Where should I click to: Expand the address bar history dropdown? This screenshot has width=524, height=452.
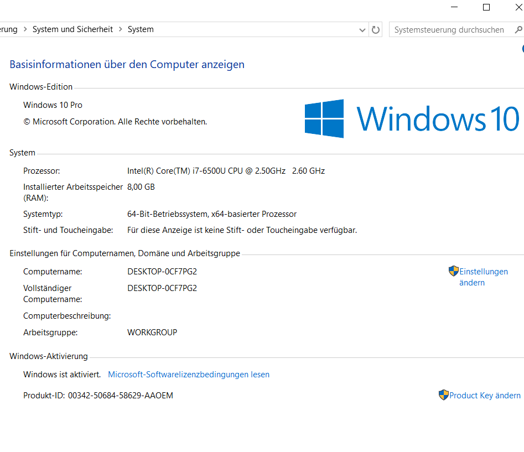point(362,30)
